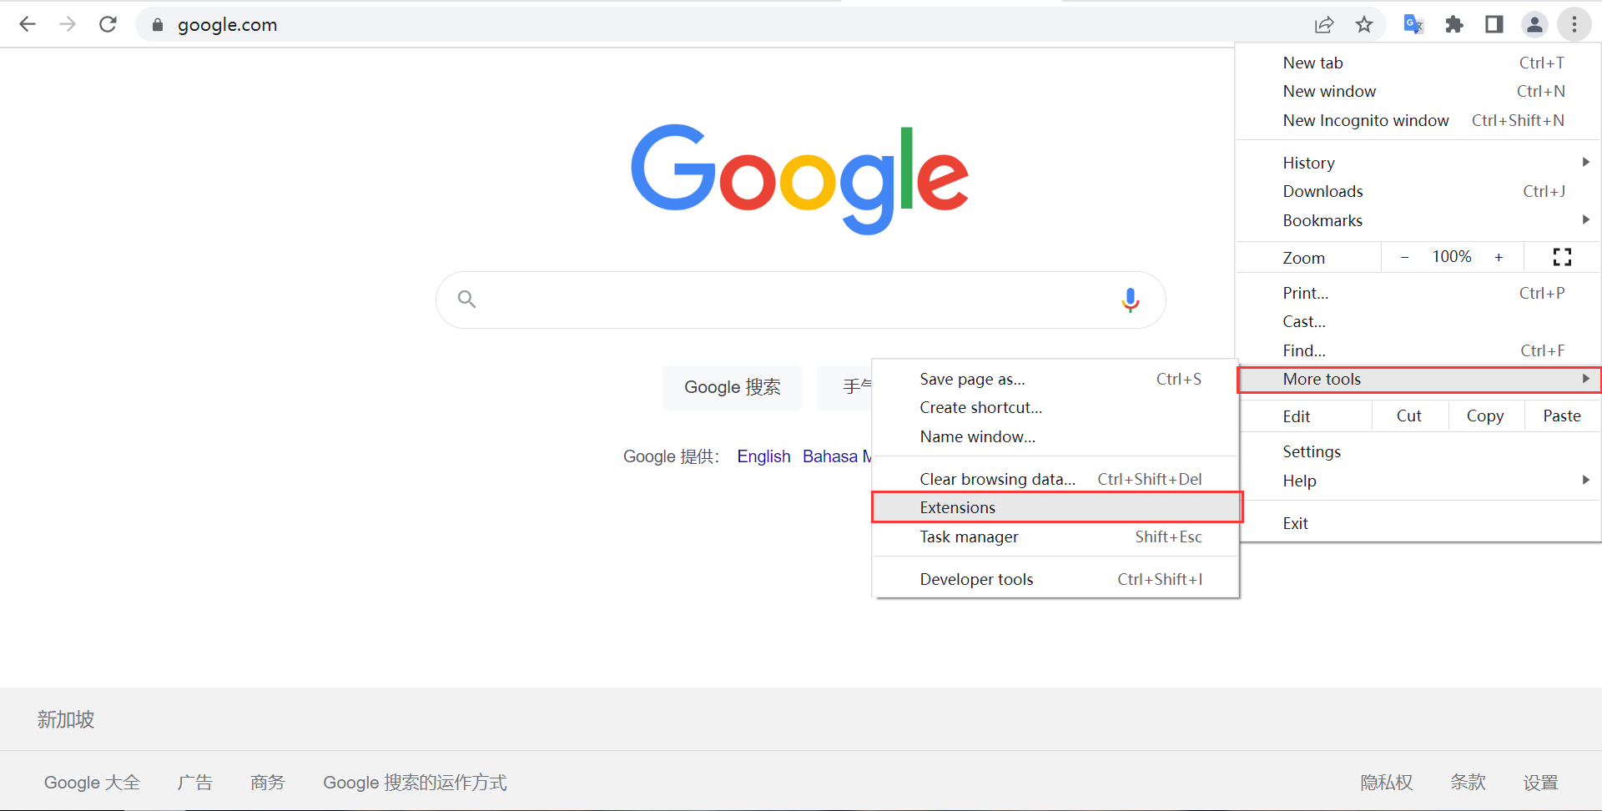Screen dimensions: 1602x811
Task: Select Create shortcut... in submenu
Action: pos(1055,407)
